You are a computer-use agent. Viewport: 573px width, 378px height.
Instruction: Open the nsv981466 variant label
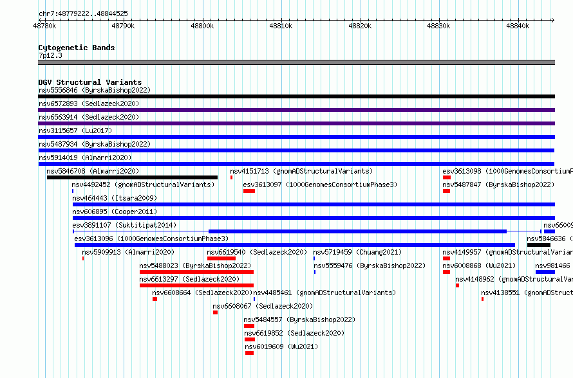click(x=553, y=265)
